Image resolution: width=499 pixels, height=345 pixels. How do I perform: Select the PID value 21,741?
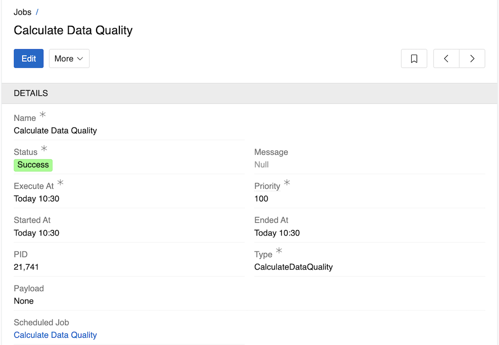(26, 267)
